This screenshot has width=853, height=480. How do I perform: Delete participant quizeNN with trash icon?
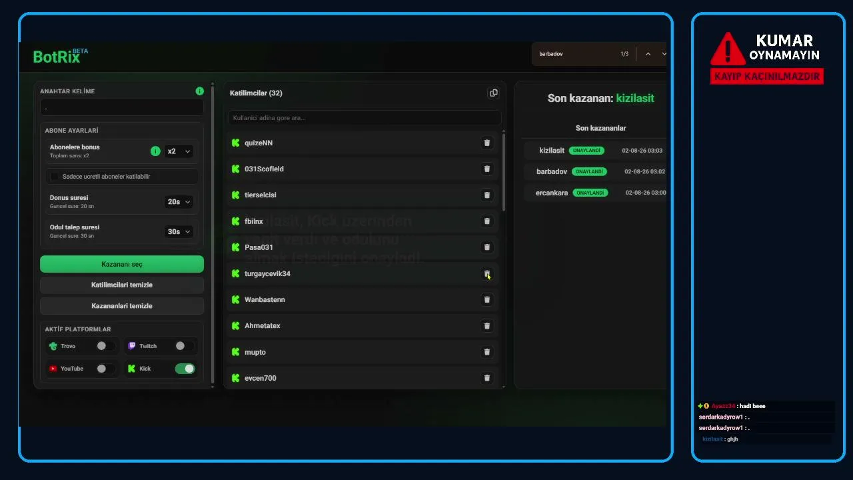486,143
